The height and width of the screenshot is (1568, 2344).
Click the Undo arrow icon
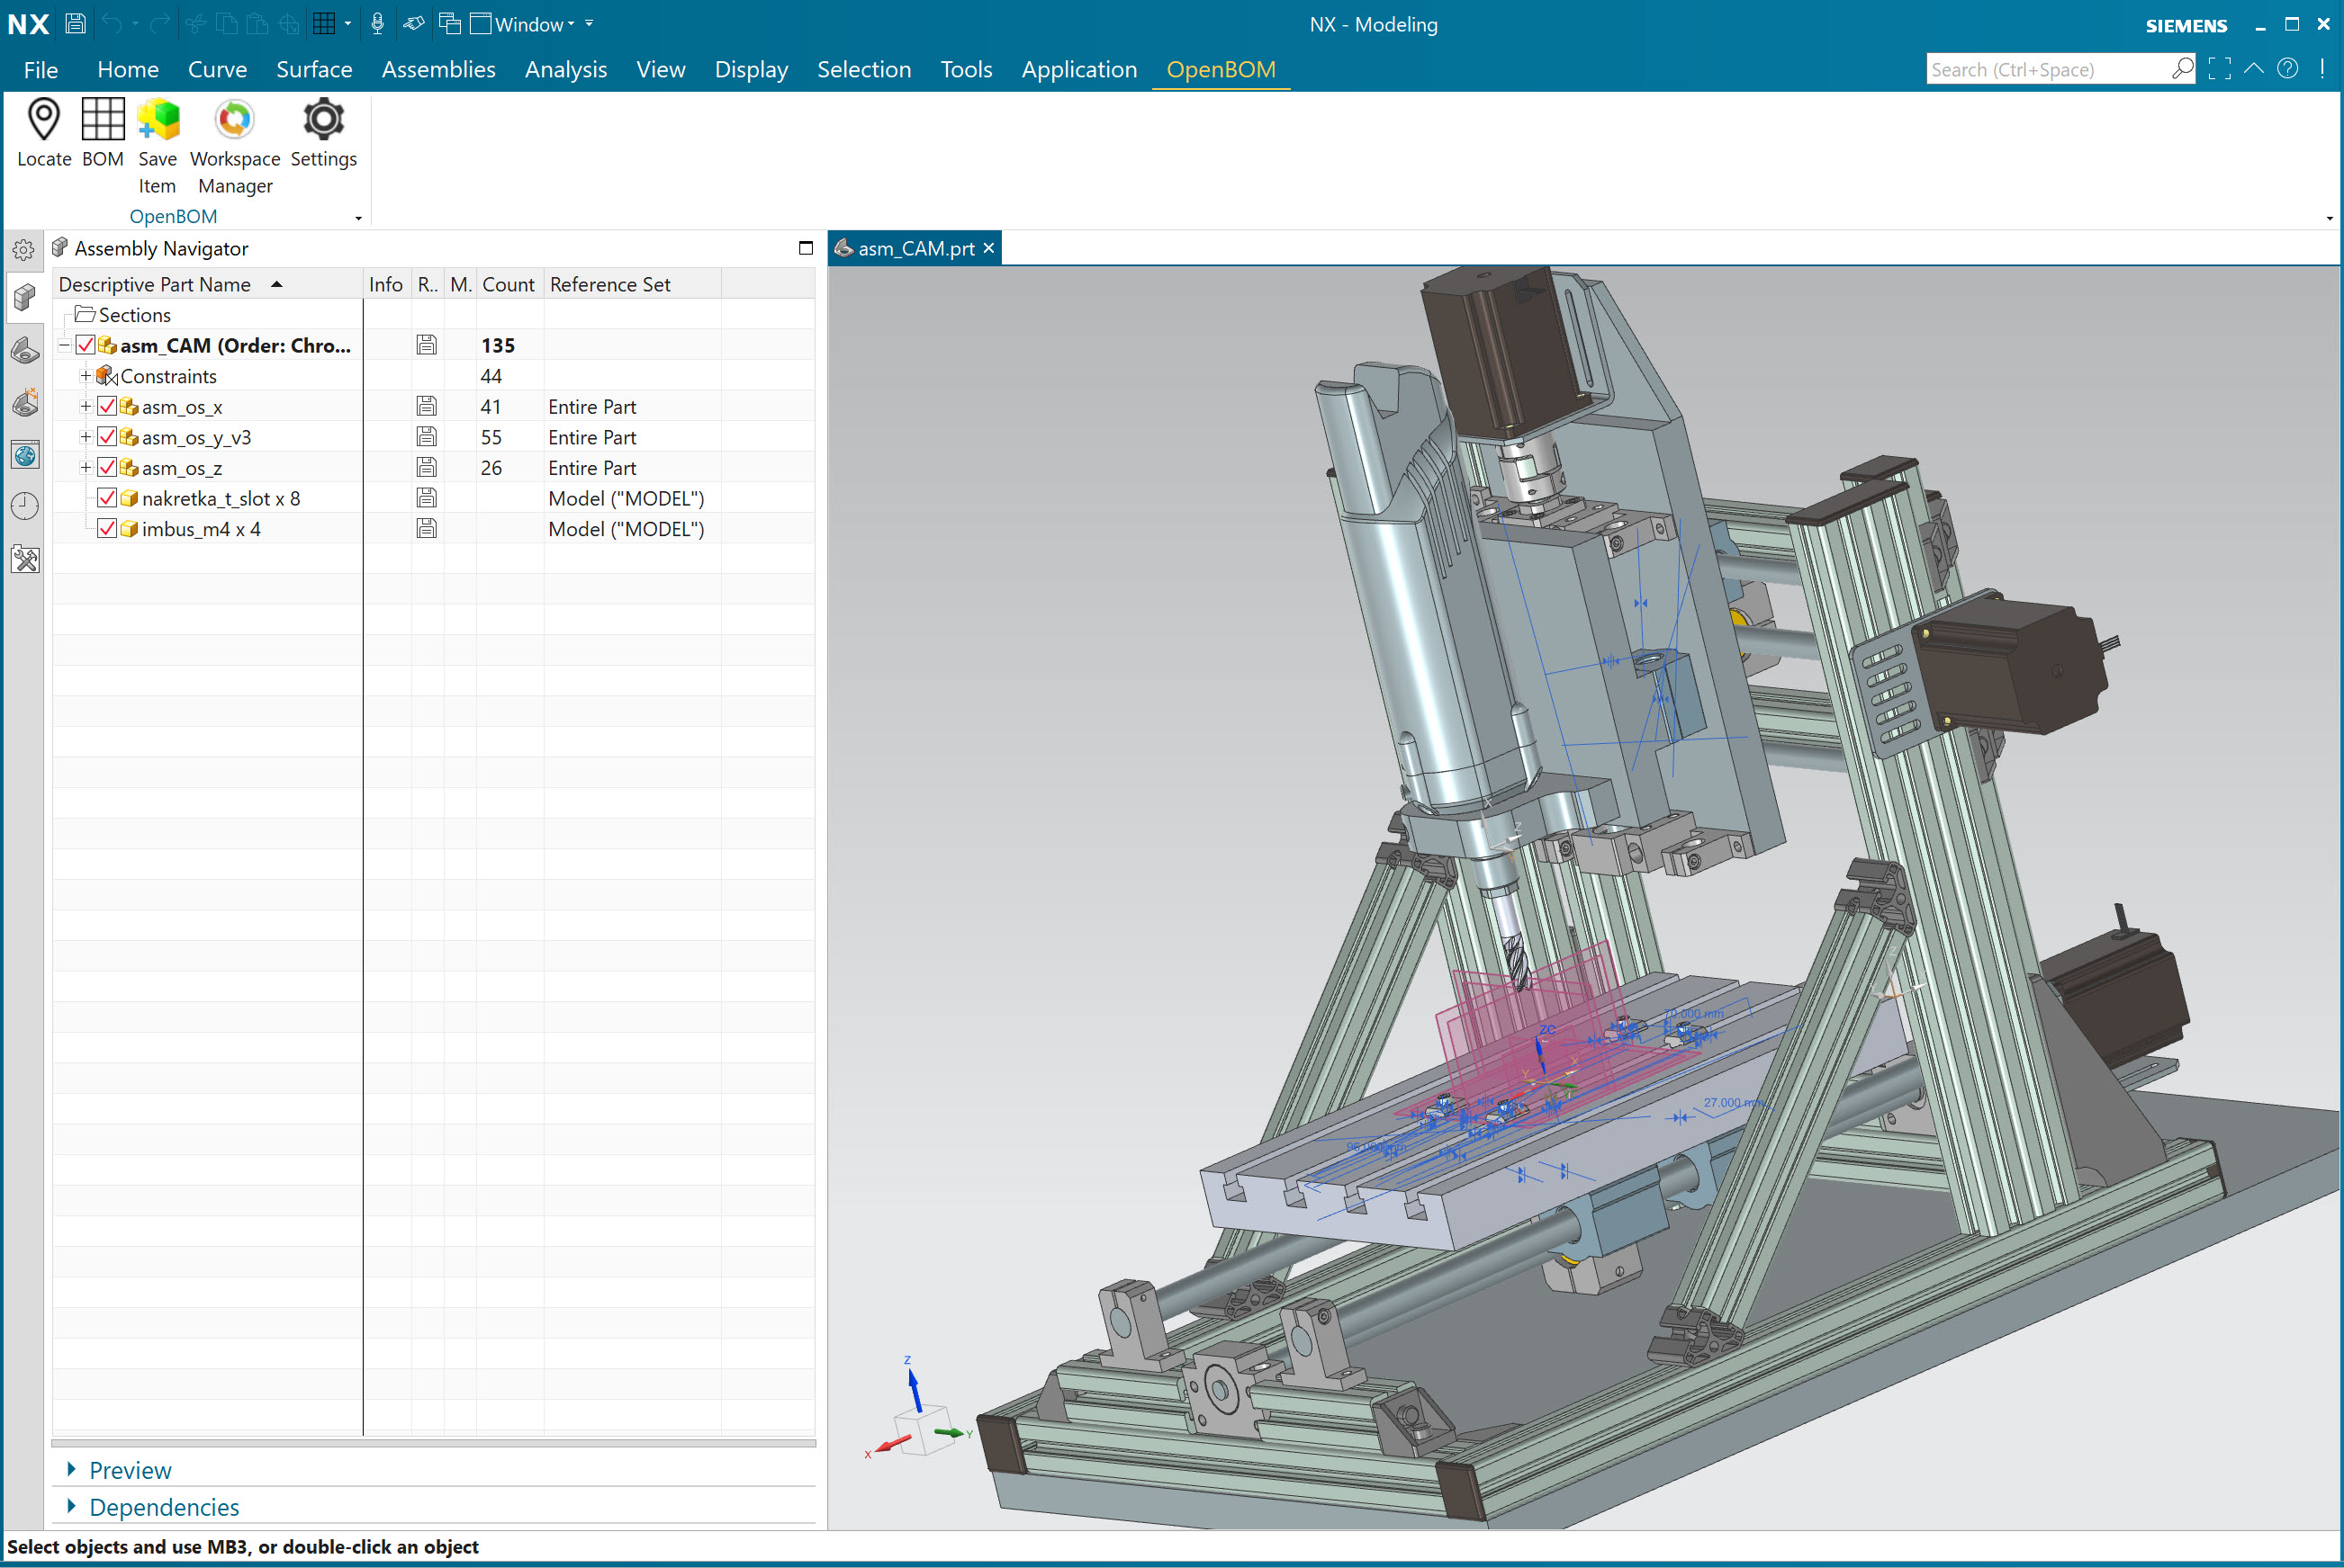(x=112, y=23)
